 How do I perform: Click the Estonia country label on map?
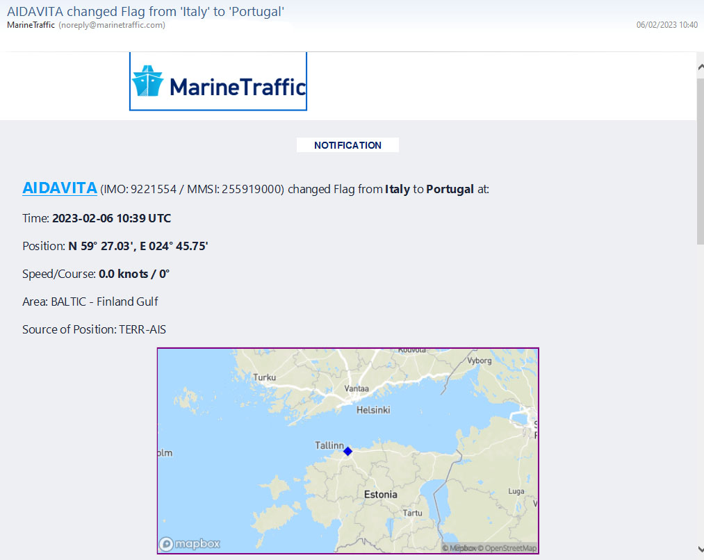point(381,495)
